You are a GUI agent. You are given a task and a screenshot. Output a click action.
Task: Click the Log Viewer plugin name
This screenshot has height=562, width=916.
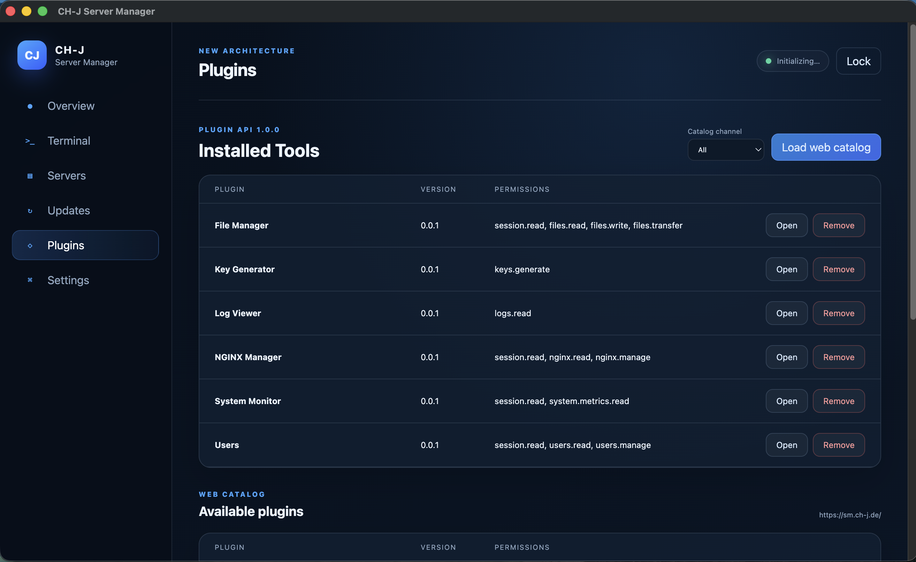pyautogui.click(x=238, y=313)
